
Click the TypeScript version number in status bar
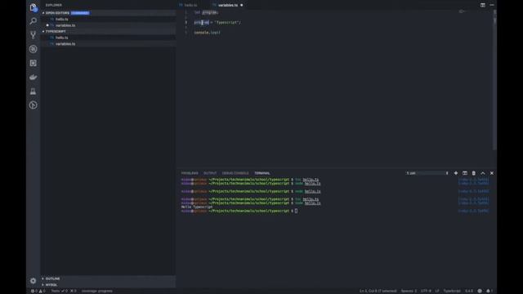(469, 291)
